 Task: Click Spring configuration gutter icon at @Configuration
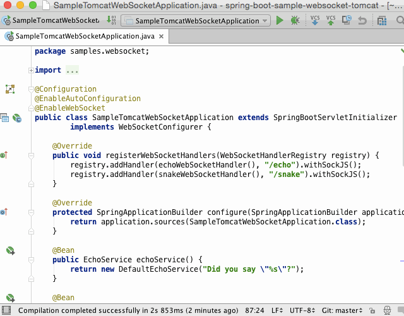pos(10,89)
